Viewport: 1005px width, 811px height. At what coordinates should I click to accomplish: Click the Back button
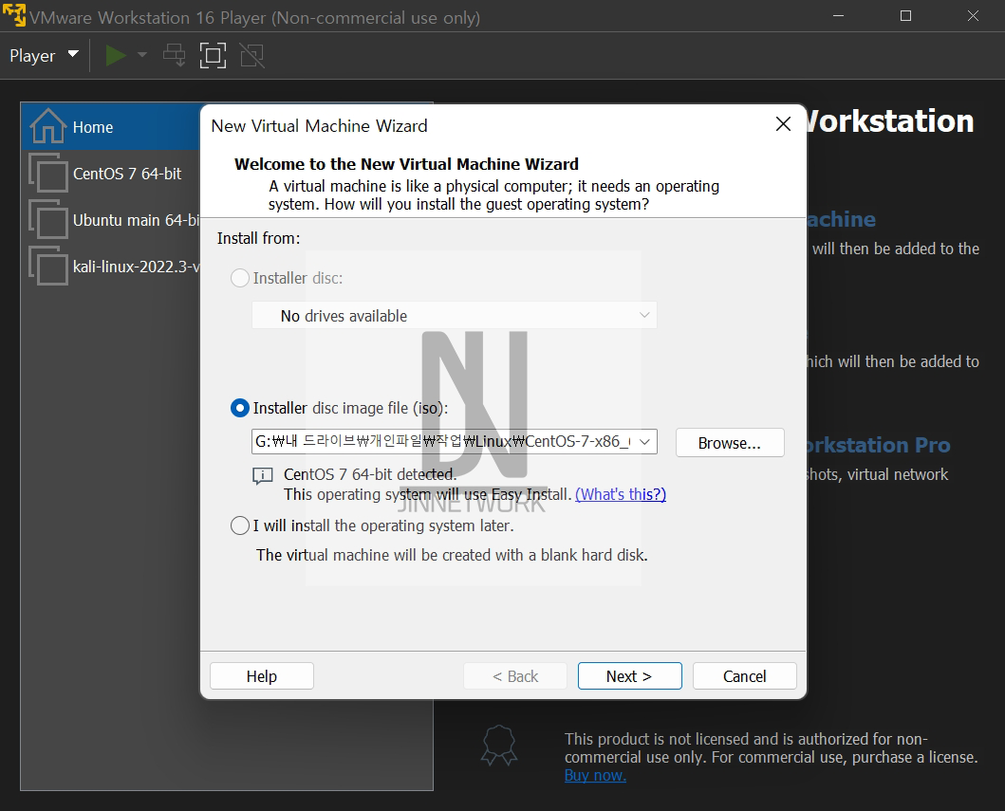pyautogui.click(x=514, y=675)
